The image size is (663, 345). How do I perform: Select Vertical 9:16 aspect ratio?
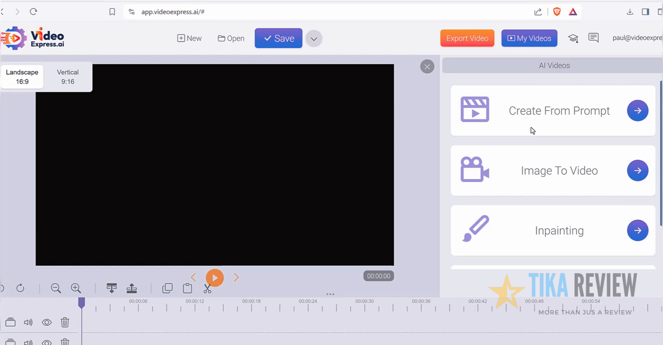68,77
